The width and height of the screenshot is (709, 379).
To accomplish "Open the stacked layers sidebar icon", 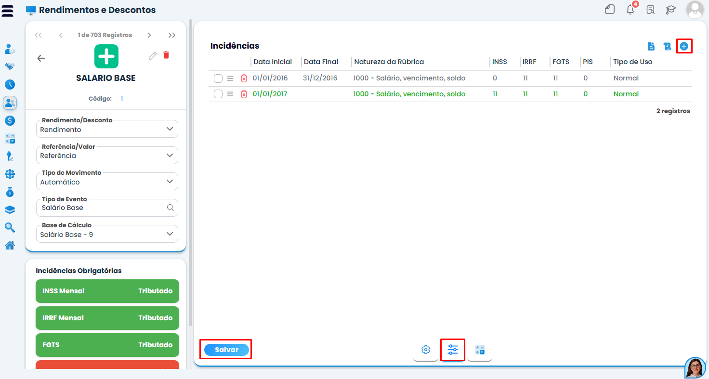I will point(10,209).
